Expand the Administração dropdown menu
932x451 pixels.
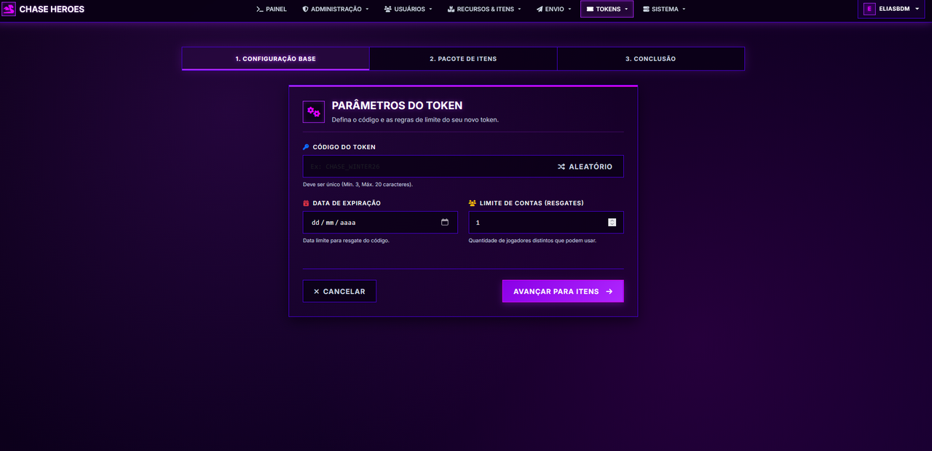pos(336,9)
